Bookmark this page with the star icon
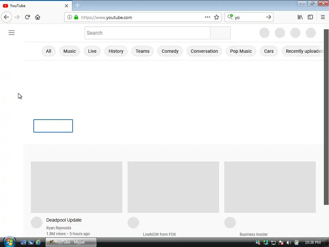Image resolution: width=329 pixels, height=247 pixels. click(217, 17)
